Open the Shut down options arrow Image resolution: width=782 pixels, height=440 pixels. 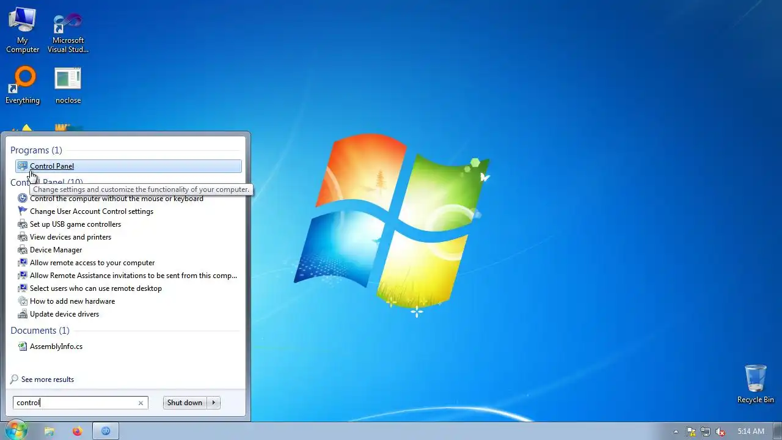(x=214, y=403)
